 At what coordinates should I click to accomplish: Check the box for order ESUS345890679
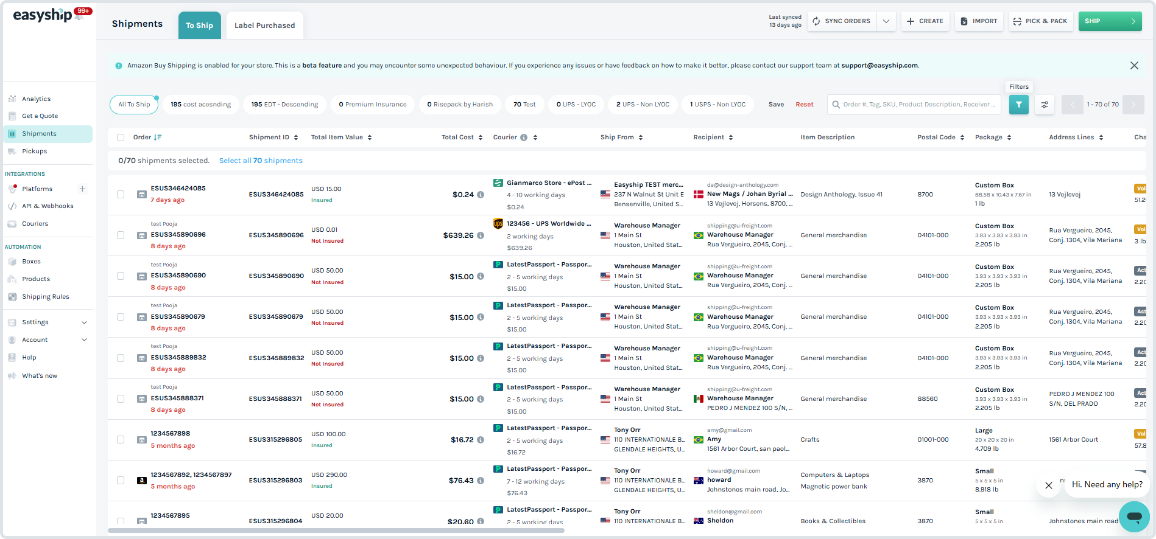(x=121, y=317)
